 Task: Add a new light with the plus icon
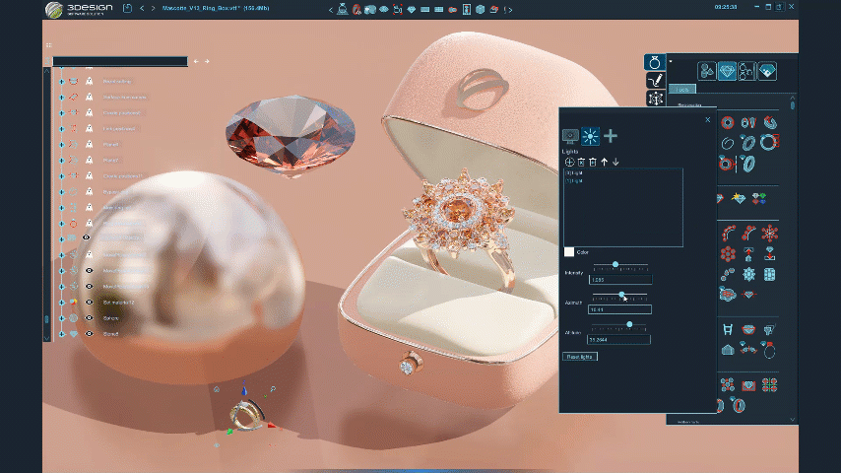click(x=611, y=136)
